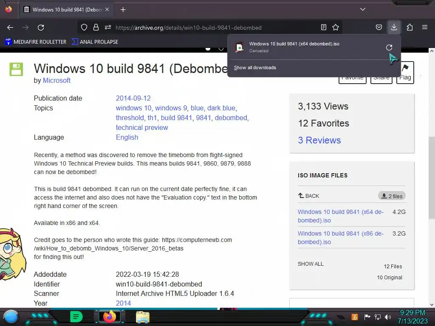Click the volume speaker icon
Image resolution: width=435 pixels, height=326 pixels.
[x=388, y=317]
